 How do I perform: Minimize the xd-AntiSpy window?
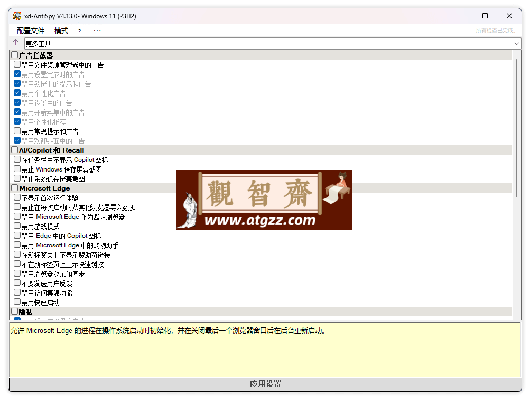pos(461,16)
